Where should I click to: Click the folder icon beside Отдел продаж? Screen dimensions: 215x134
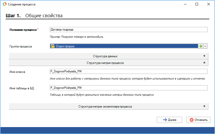click(53, 46)
